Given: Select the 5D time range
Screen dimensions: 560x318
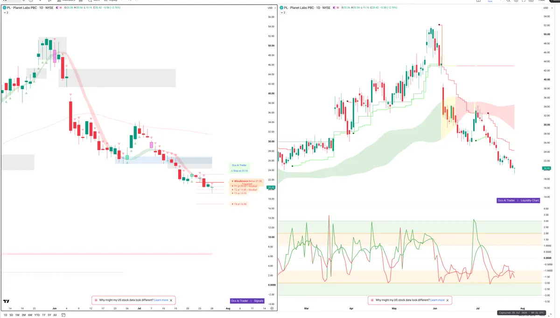Looking at the screenshot, I should coord(11,315).
